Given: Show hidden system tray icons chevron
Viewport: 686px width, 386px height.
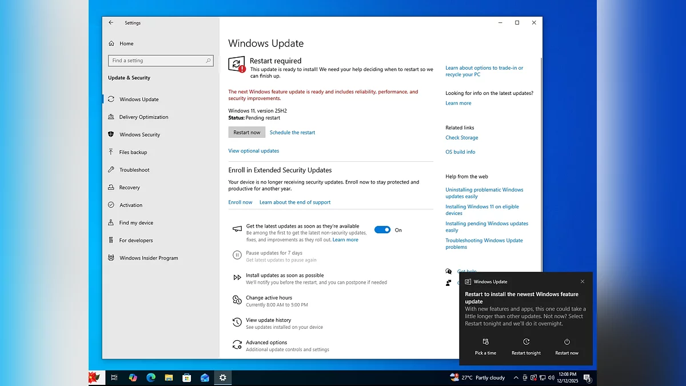Looking at the screenshot, I should tap(516, 377).
